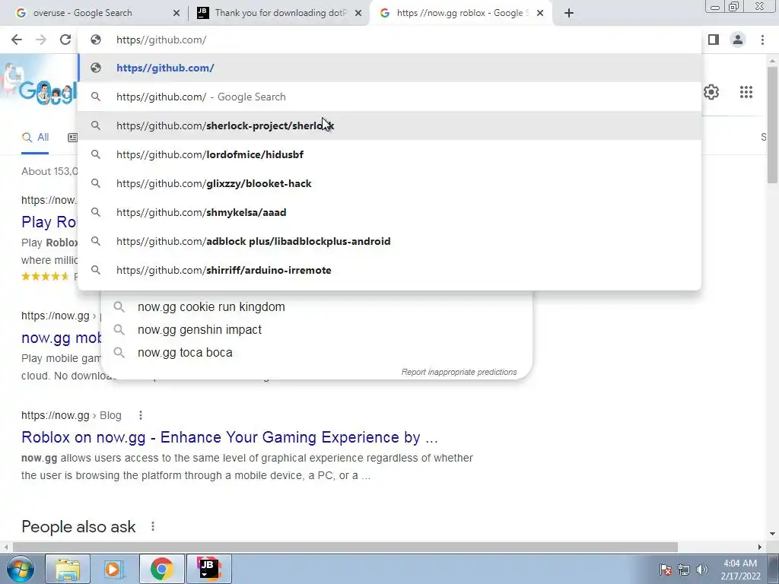Select the shmykelsa/aaad suggestion
This screenshot has width=779, height=584.
(x=389, y=212)
